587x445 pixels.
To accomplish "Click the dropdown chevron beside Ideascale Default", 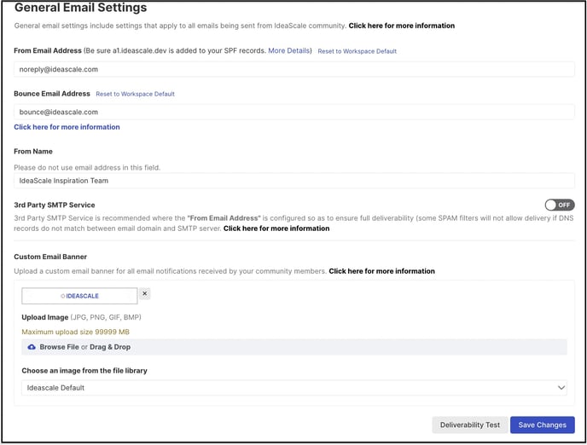I will pyautogui.click(x=561, y=388).
